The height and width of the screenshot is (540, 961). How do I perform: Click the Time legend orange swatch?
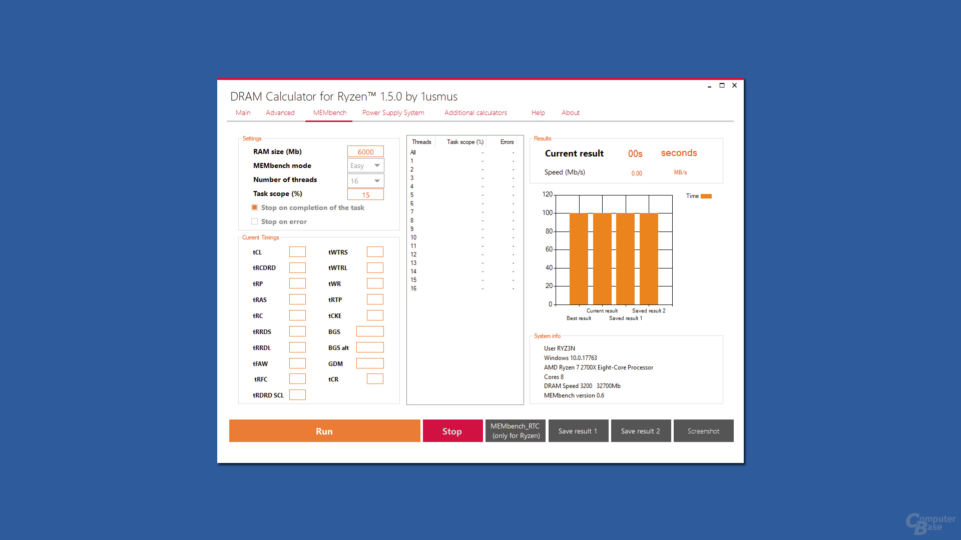click(706, 196)
